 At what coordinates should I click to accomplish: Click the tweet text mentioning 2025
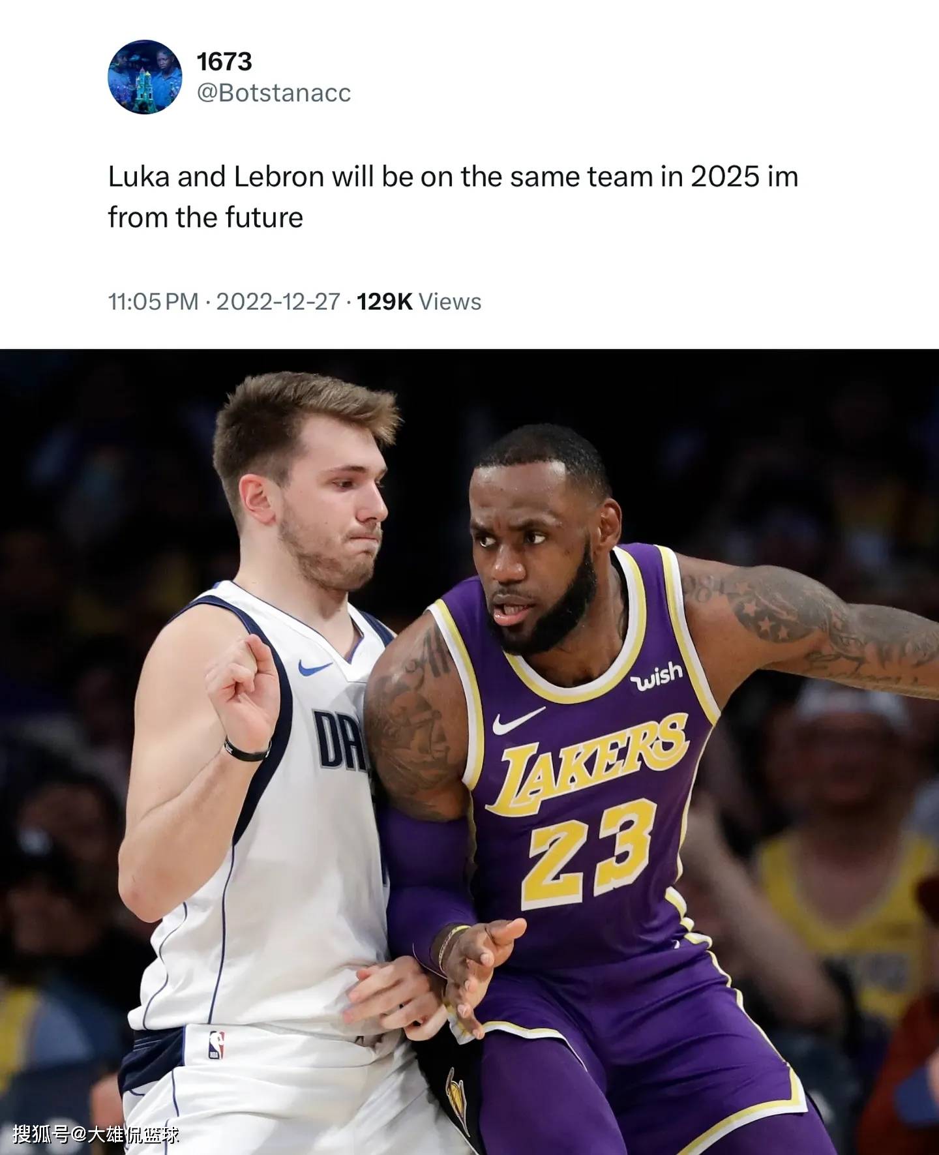tap(453, 197)
